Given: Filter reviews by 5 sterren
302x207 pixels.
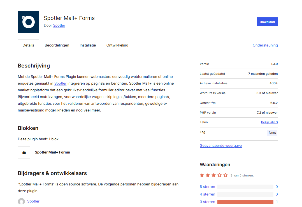Looking at the screenshot, I should pyautogui.click(x=207, y=187).
